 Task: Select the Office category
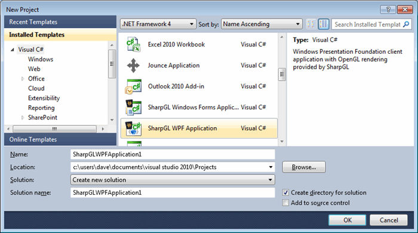(36, 79)
